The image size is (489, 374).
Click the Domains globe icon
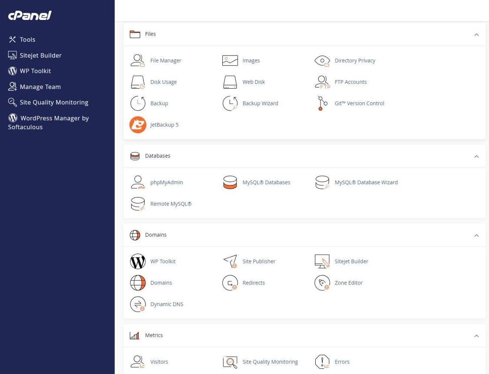138,283
